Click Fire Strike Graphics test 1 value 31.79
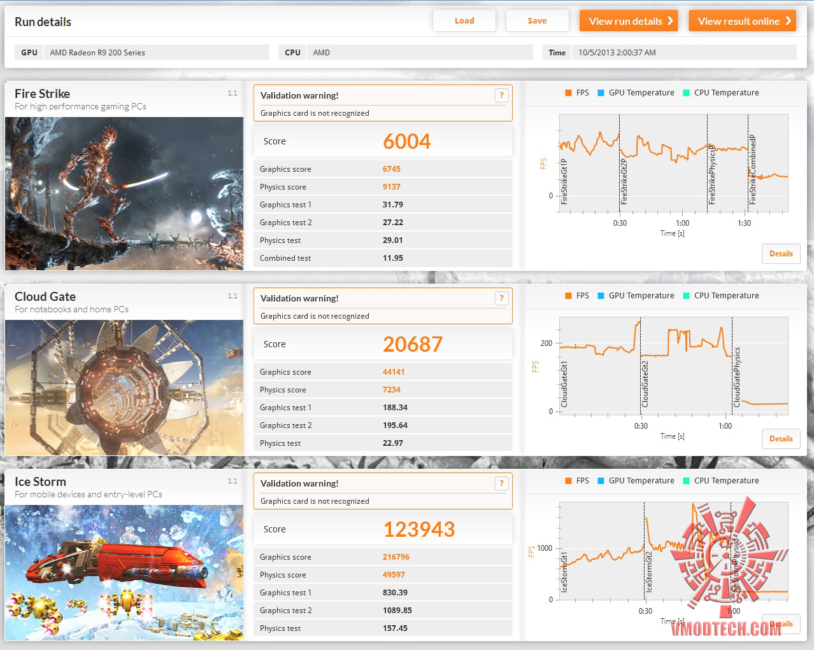814x650 pixels. pyautogui.click(x=393, y=205)
